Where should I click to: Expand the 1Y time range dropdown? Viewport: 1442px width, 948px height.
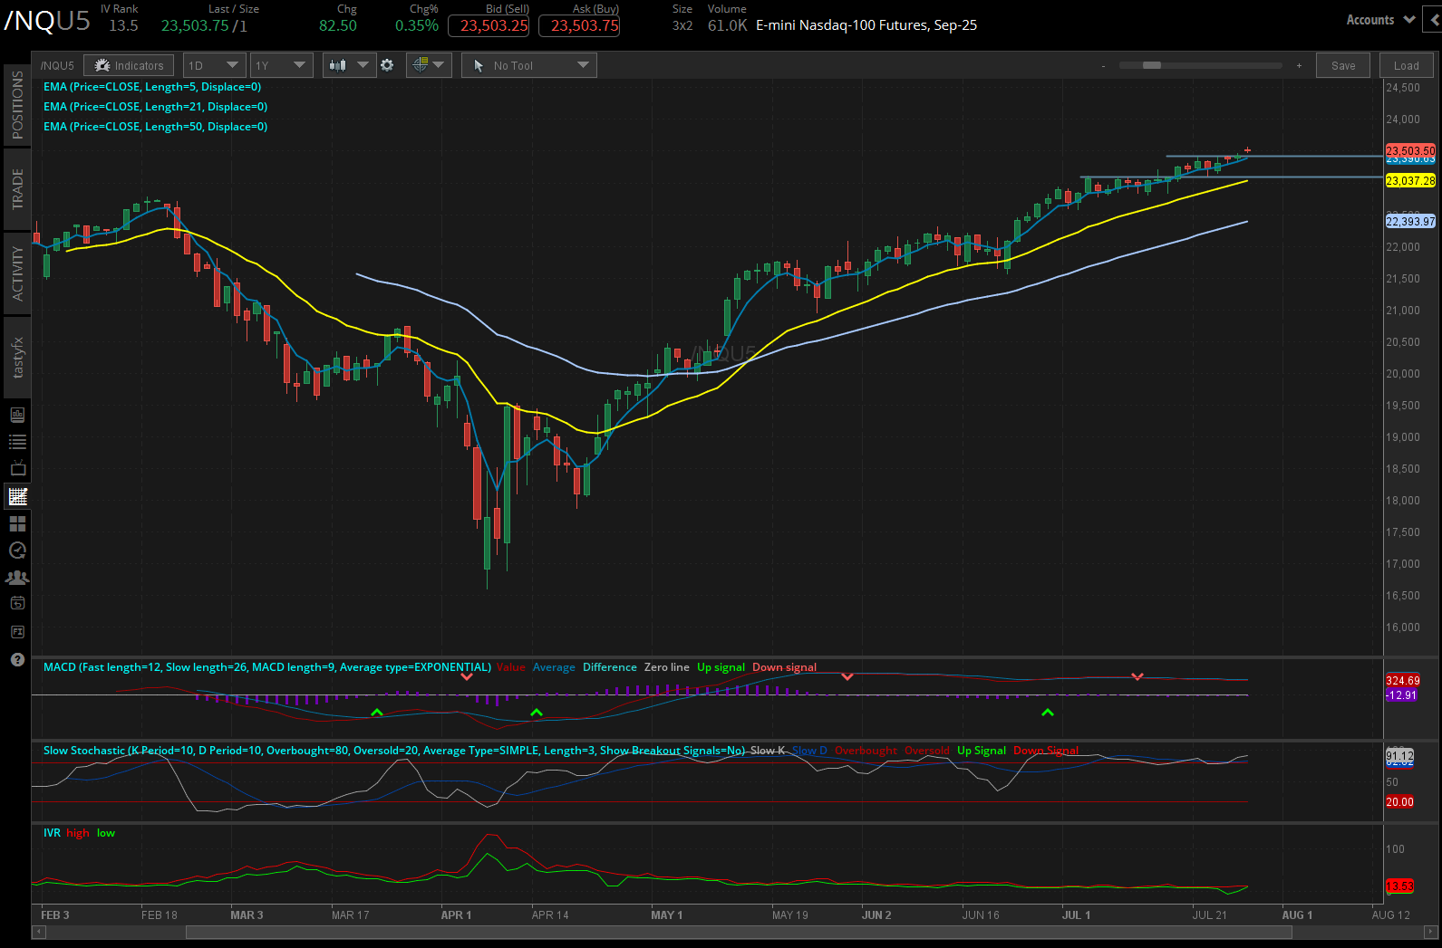pyautogui.click(x=281, y=65)
